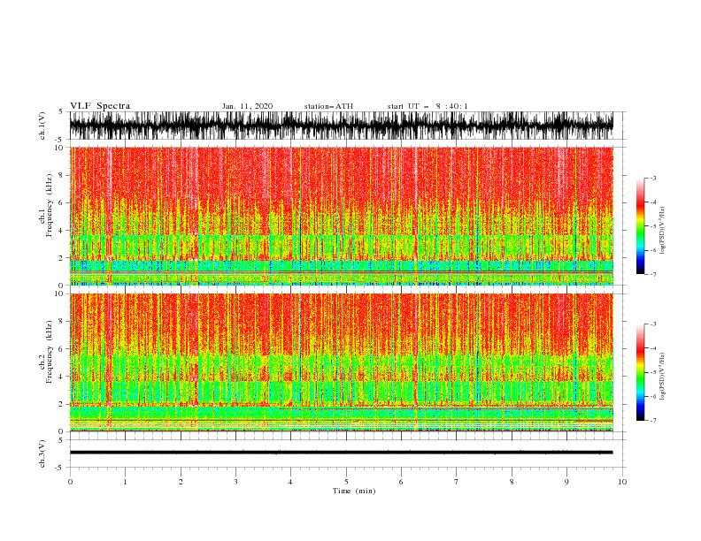Click time axis tick label '5'
Viewport: 701px width, 541px height.
346,482
